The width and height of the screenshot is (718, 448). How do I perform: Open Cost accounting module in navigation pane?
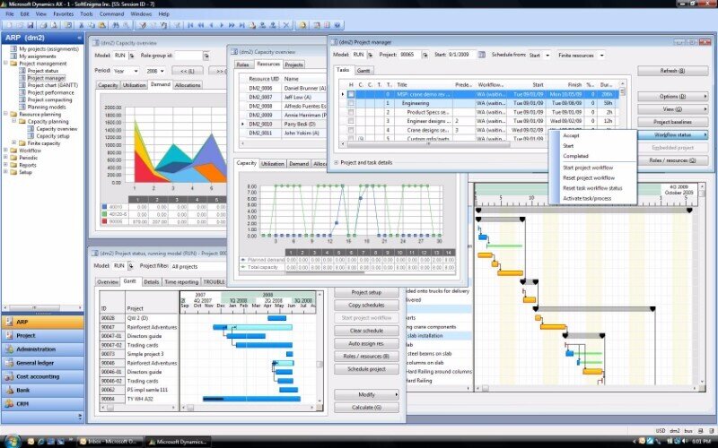point(42,376)
